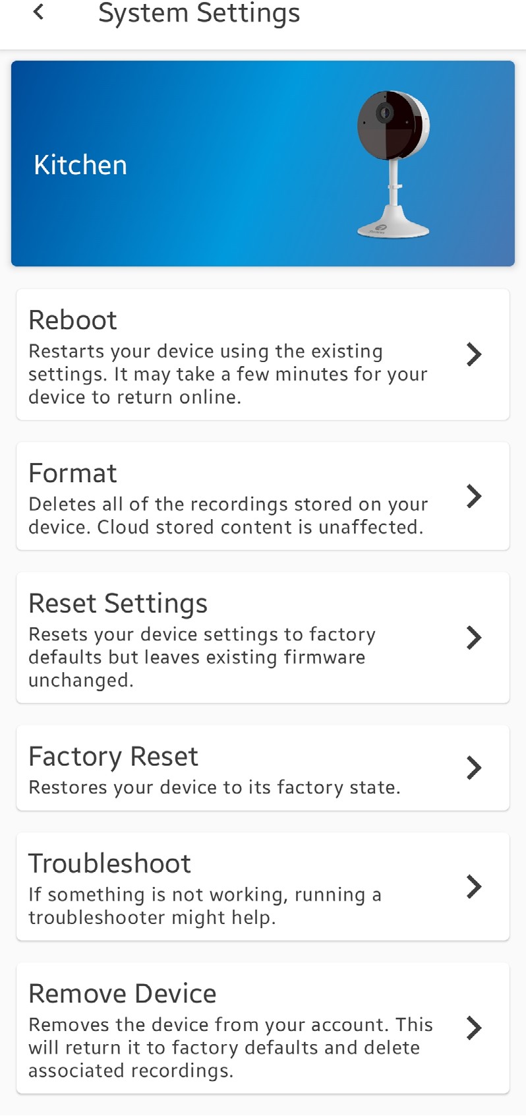Expand Factory Reset via its chevron
The width and height of the screenshot is (526, 1116).
click(x=473, y=768)
